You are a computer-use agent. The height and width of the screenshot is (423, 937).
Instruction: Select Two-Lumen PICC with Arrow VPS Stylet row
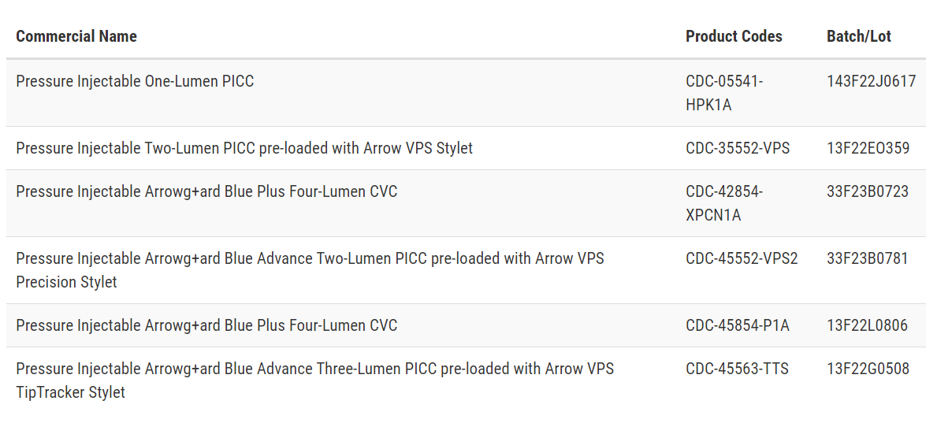[466, 148]
